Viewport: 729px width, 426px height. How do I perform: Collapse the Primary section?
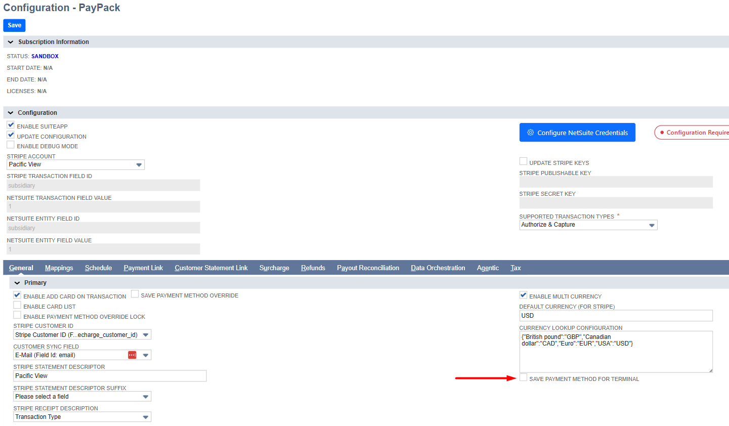click(17, 283)
